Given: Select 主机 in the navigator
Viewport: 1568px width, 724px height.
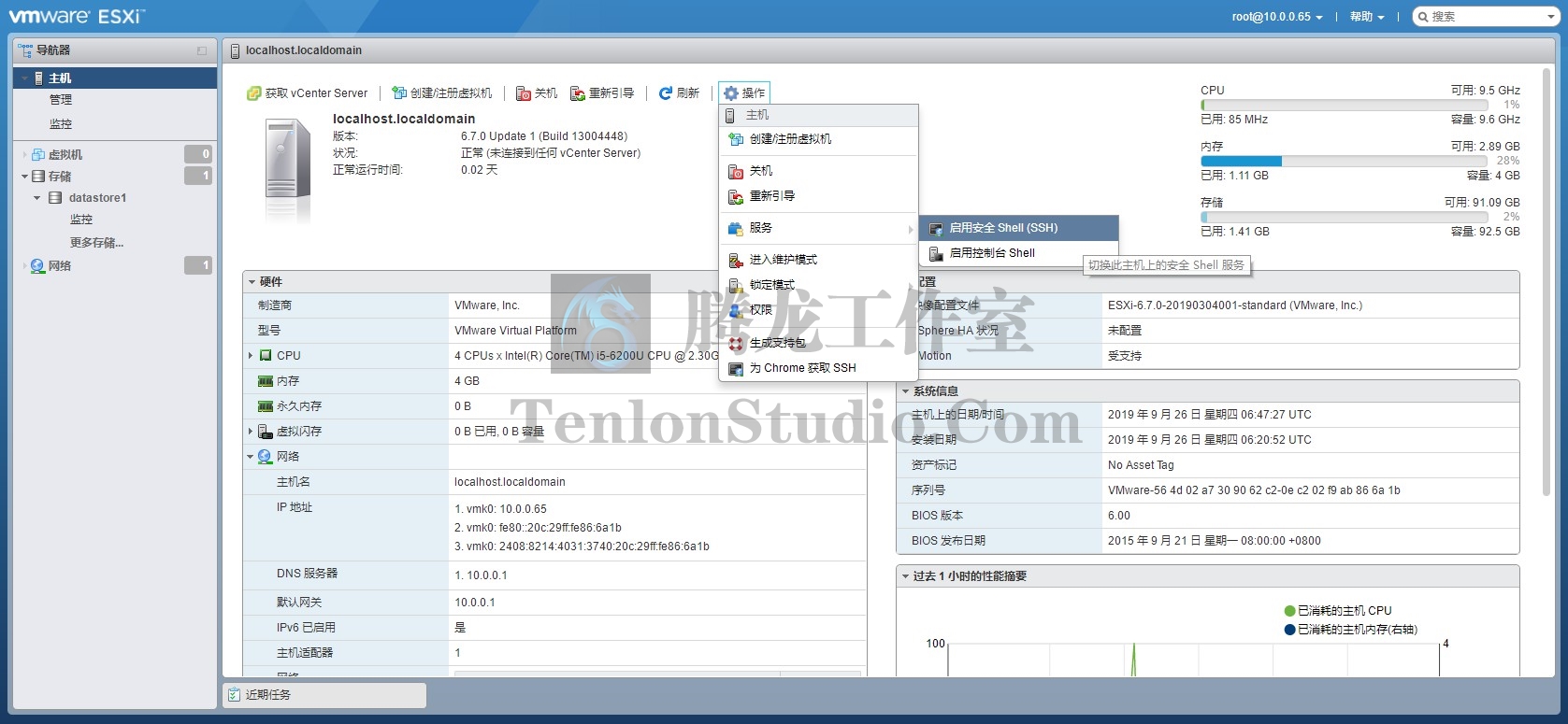Looking at the screenshot, I should point(115,78).
